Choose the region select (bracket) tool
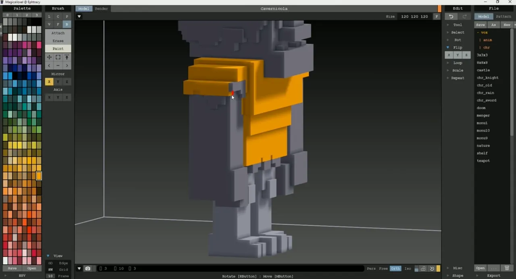516x279 pixels. tap(58, 57)
